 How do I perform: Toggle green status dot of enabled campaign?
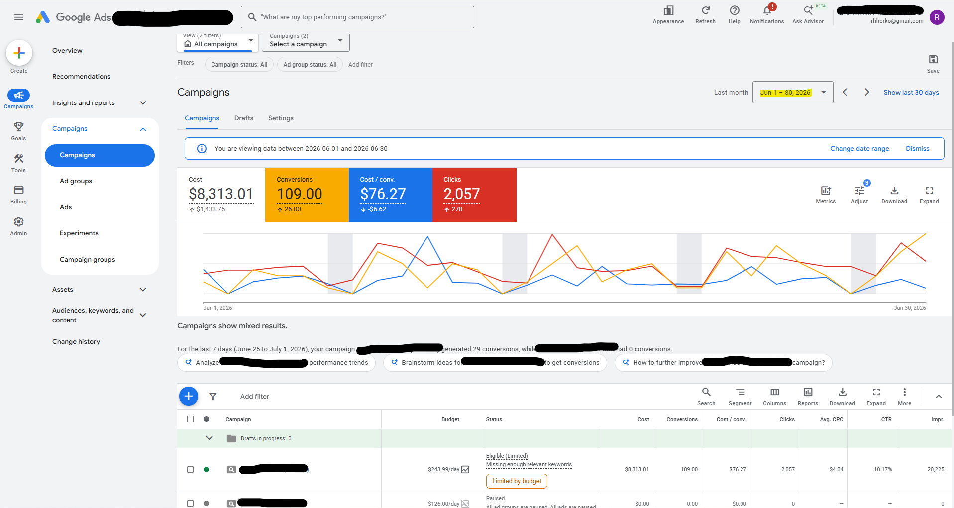pyautogui.click(x=207, y=469)
